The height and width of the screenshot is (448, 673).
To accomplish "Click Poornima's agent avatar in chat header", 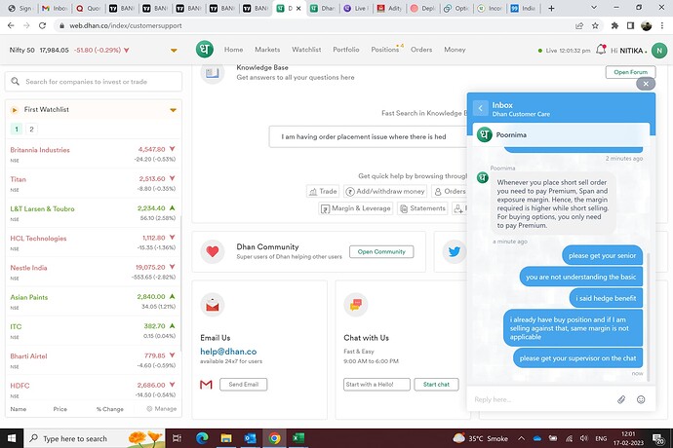I will coord(484,134).
